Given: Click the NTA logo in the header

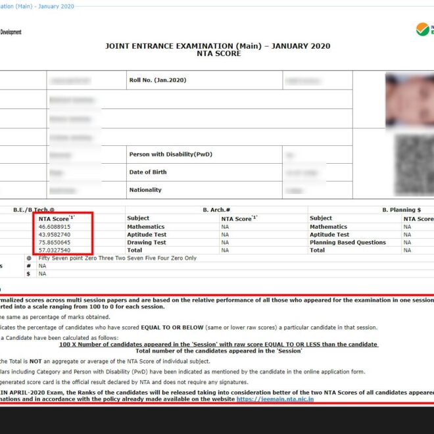Looking at the screenshot, I should coord(424,29).
